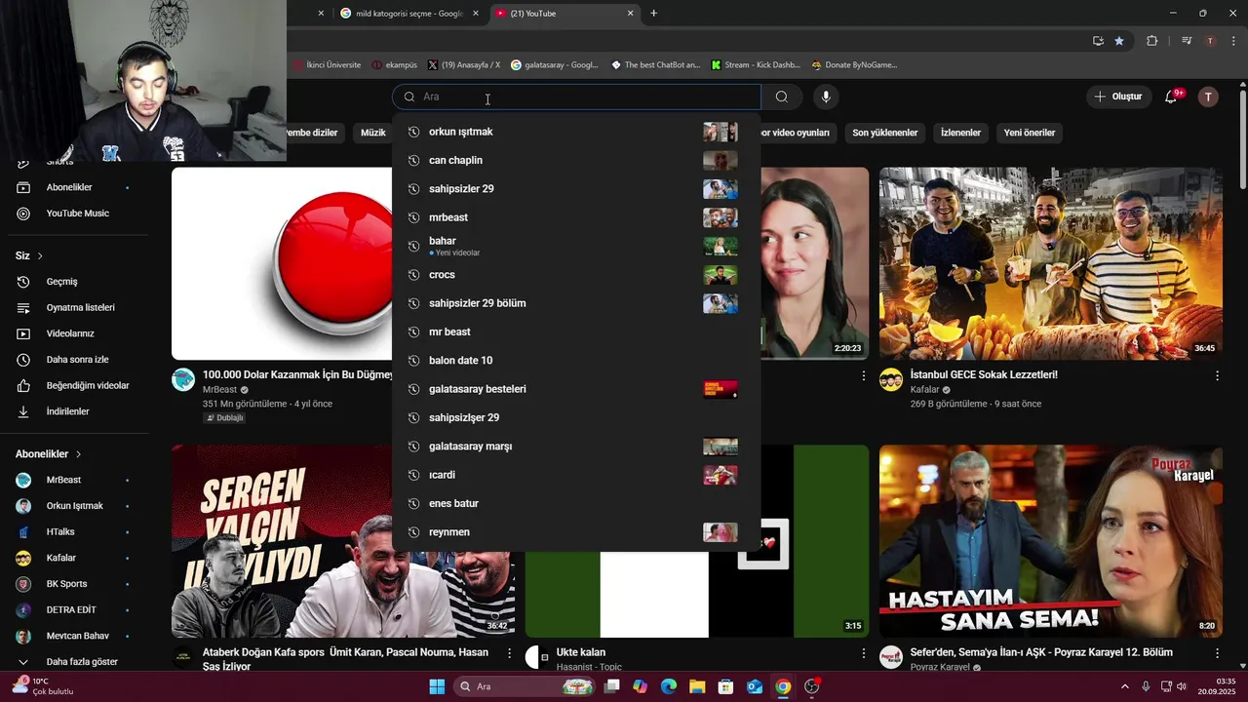Choose the 'ıcardi' search suggestion
The image size is (1248, 702).
(x=576, y=475)
